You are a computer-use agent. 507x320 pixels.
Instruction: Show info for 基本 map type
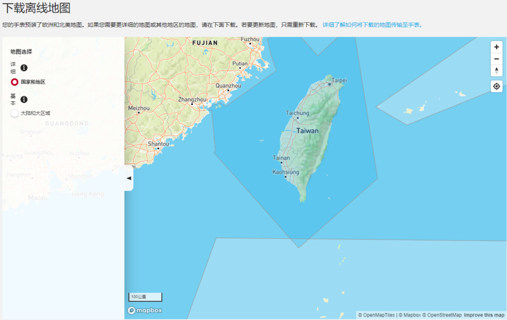pos(24,99)
